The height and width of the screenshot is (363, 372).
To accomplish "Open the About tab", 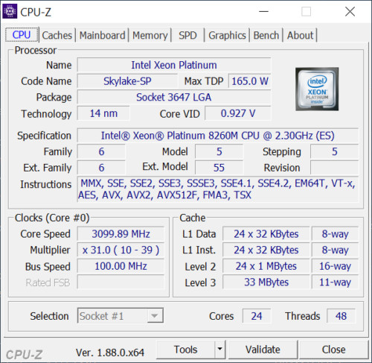I will pos(300,35).
